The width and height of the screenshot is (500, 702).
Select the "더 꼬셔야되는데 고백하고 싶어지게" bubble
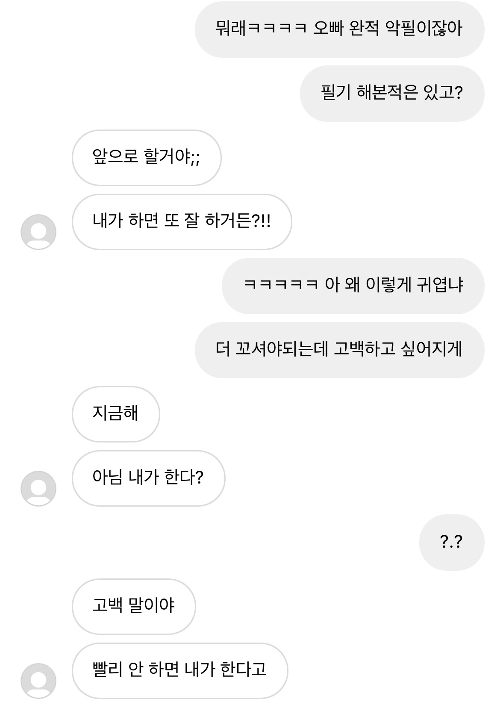339,350
